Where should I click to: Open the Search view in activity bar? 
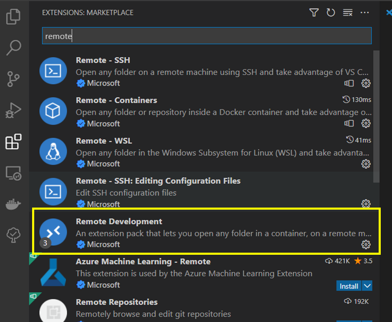coord(13,48)
